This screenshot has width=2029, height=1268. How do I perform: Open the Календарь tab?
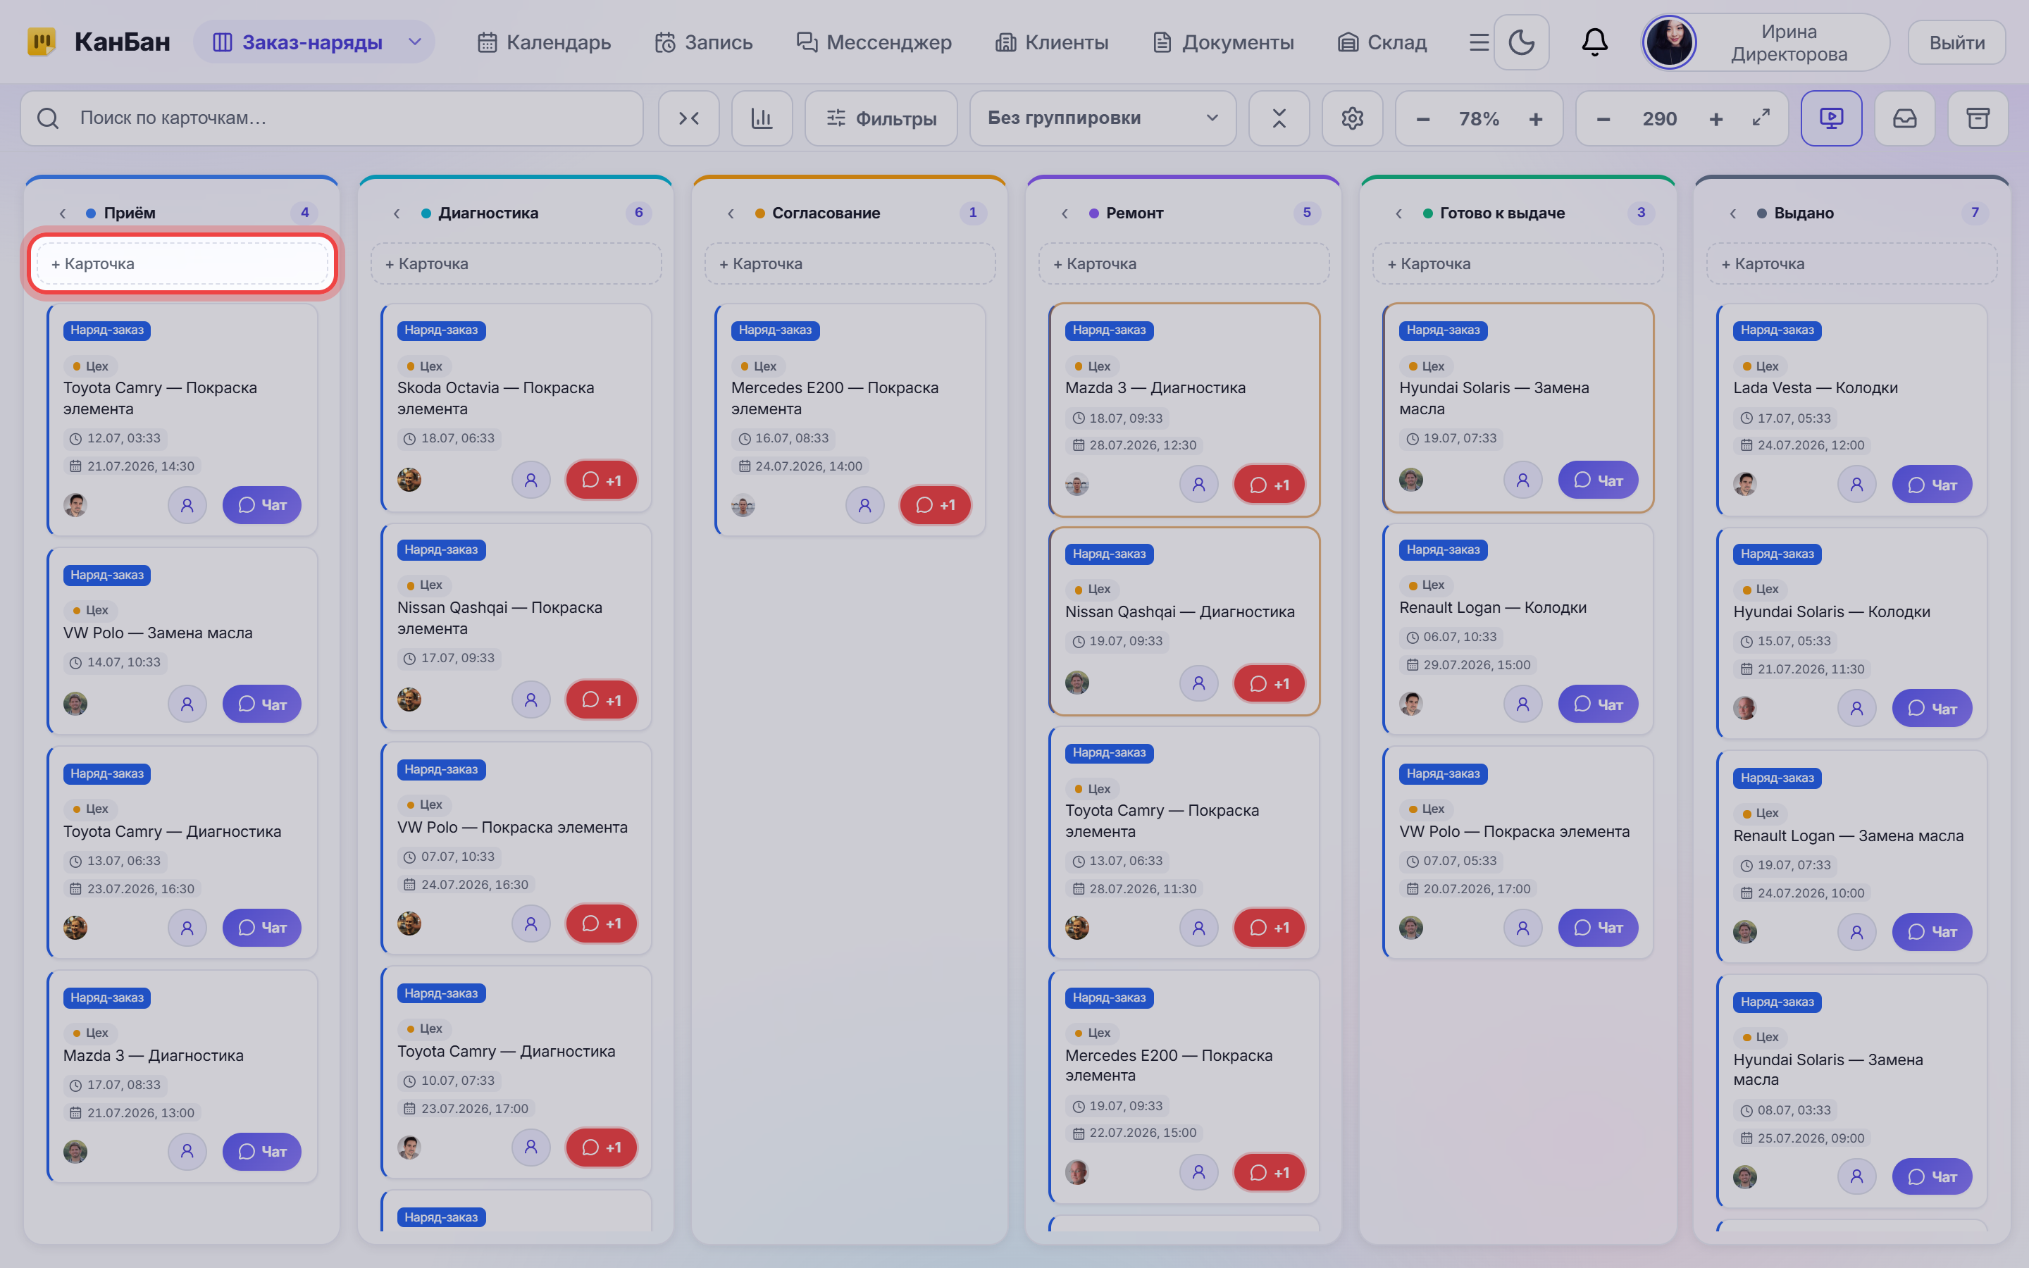point(544,42)
